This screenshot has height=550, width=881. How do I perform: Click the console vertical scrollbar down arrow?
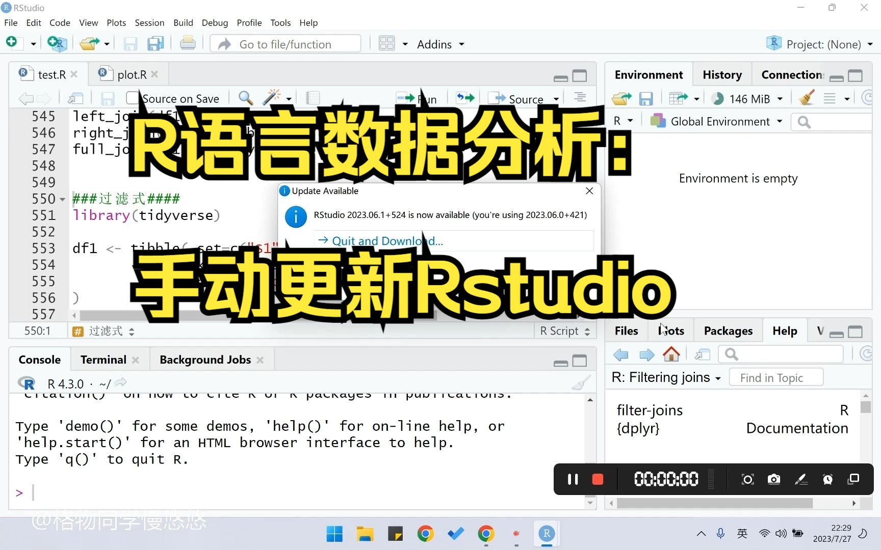coord(590,503)
